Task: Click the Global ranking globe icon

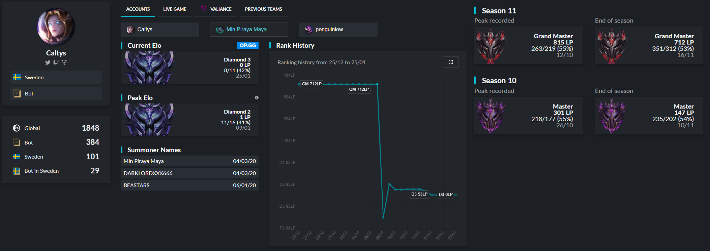Action: point(17,128)
